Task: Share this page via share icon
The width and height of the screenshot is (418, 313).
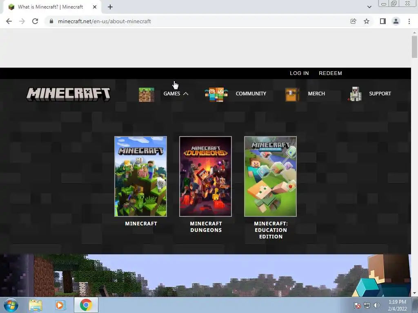Action: 353,21
